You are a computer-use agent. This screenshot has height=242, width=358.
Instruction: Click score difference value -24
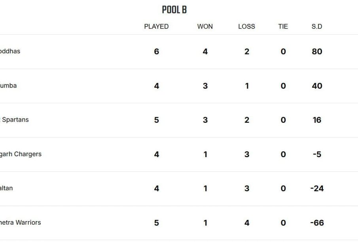coord(317,188)
